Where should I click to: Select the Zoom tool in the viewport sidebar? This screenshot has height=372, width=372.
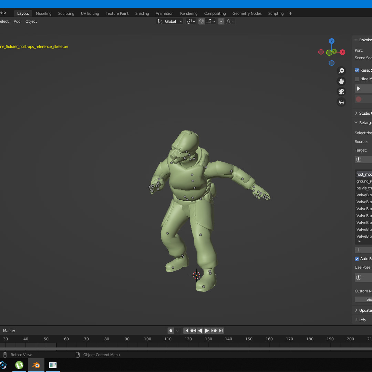(x=341, y=71)
